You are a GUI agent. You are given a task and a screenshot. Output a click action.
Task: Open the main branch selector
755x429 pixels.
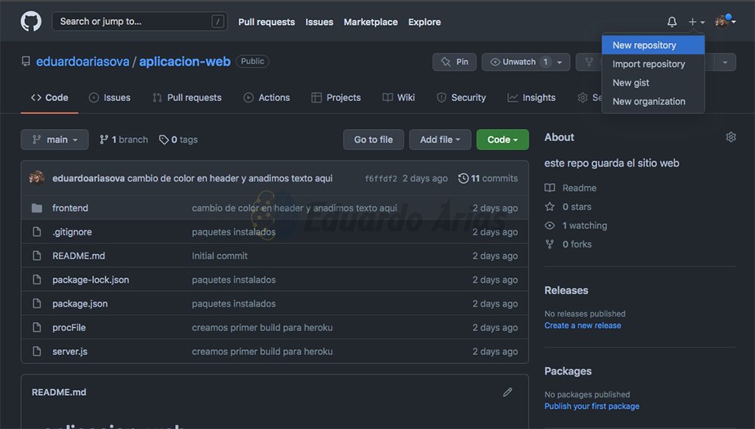tap(54, 139)
